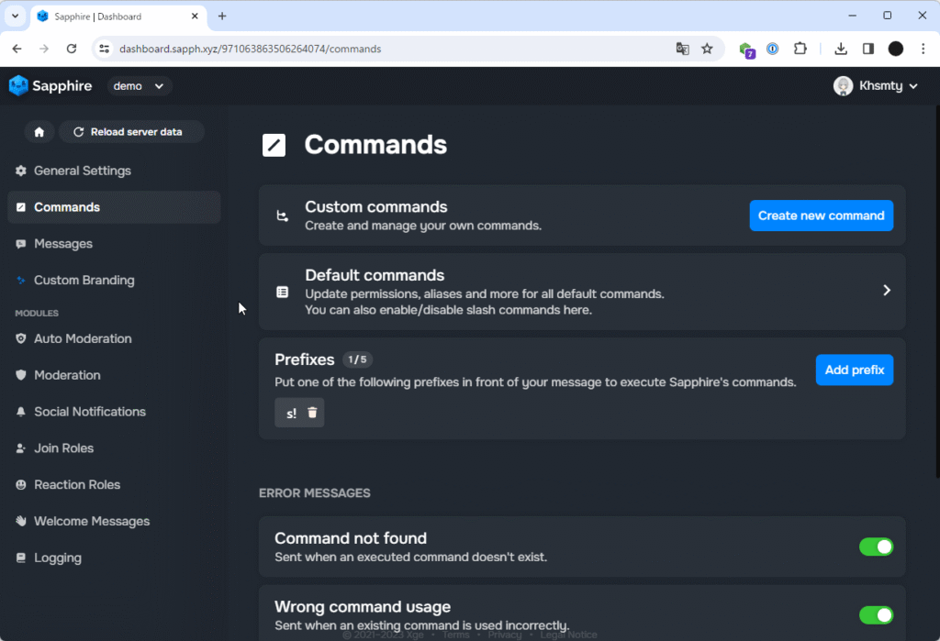Image resolution: width=940 pixels, height=641 pixels.
Task: Click the Auto Moderation shield icon
Action: [x=21, y=338]
